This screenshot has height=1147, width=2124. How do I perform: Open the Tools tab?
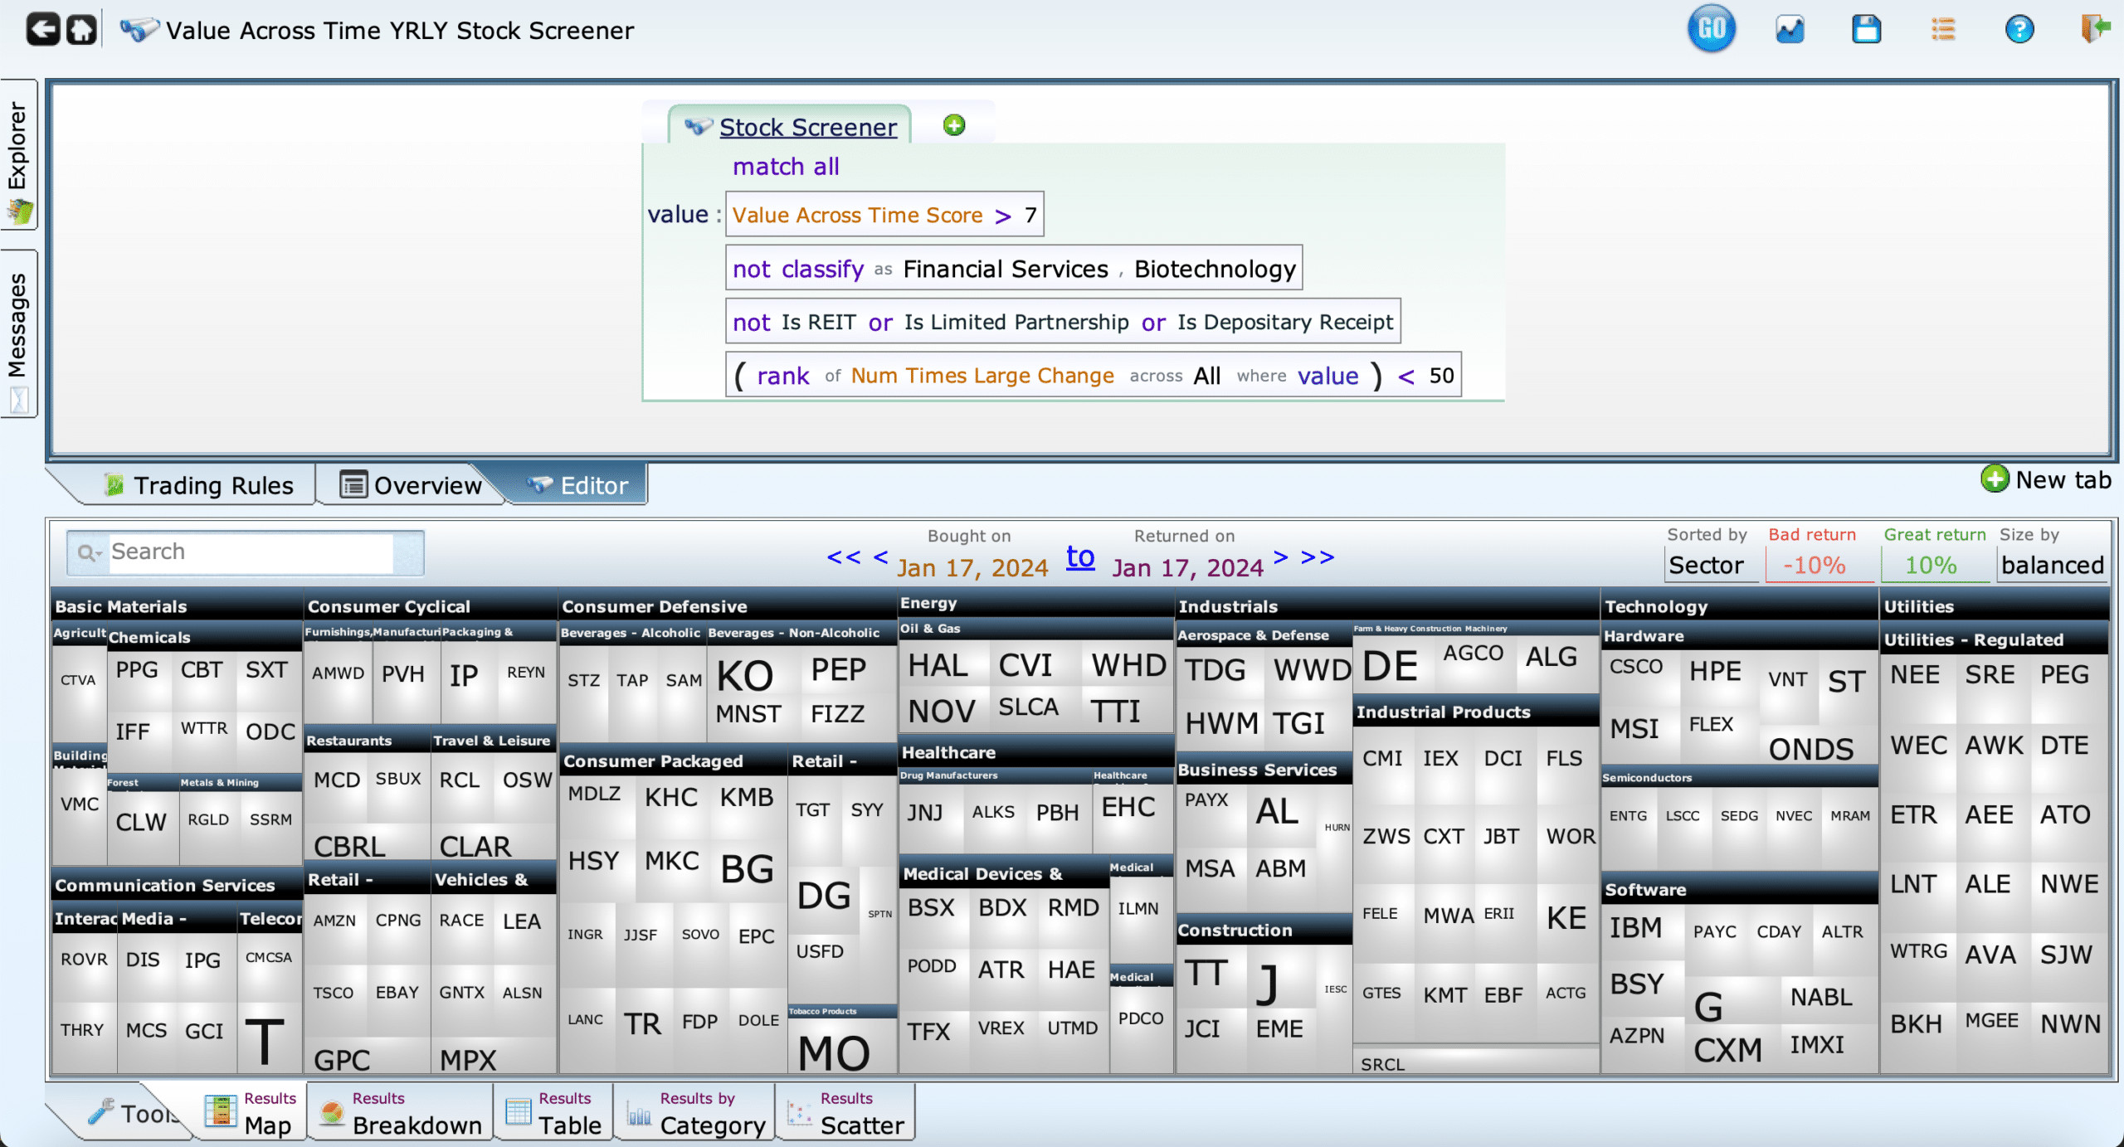[x=133, y=1113]
